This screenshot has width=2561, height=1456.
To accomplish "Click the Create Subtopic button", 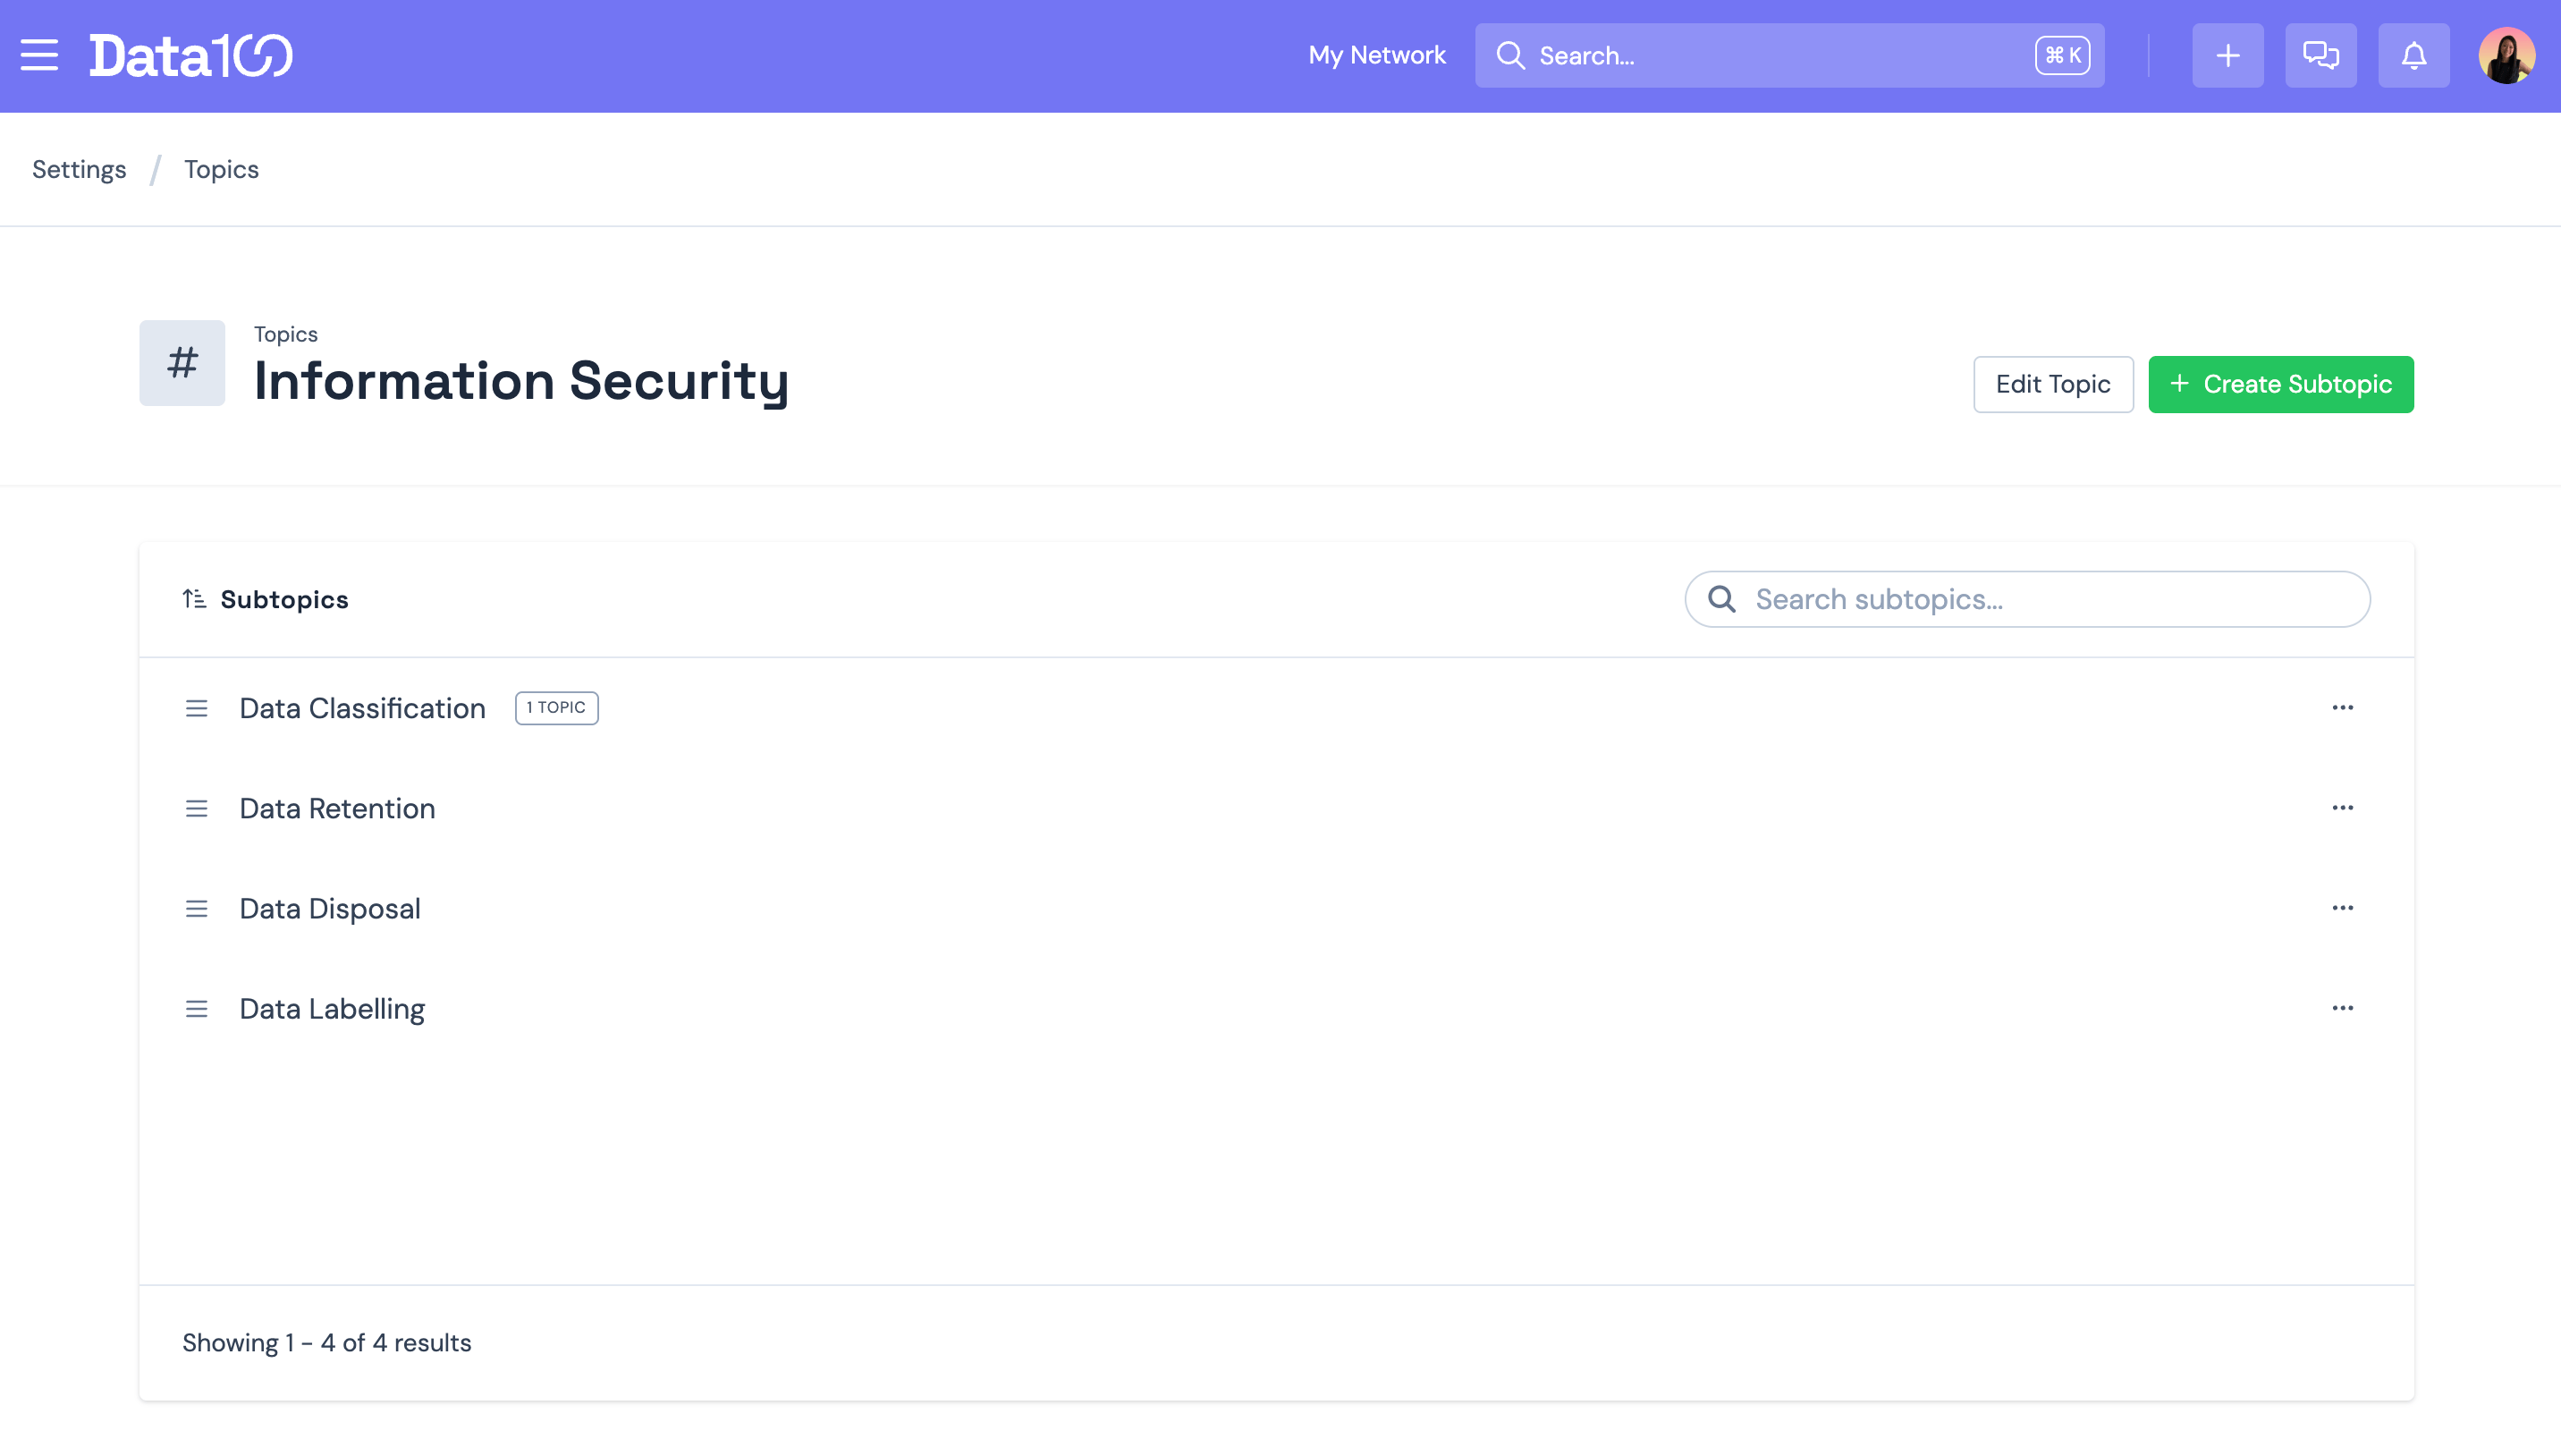I will (x=2280, y=384).
